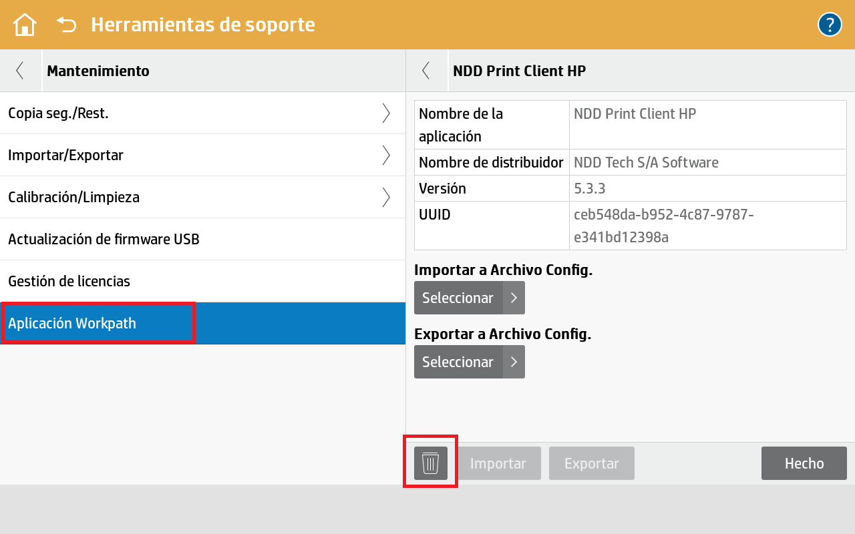
Task: Select the UUID value text
Action: coord(664,226)
